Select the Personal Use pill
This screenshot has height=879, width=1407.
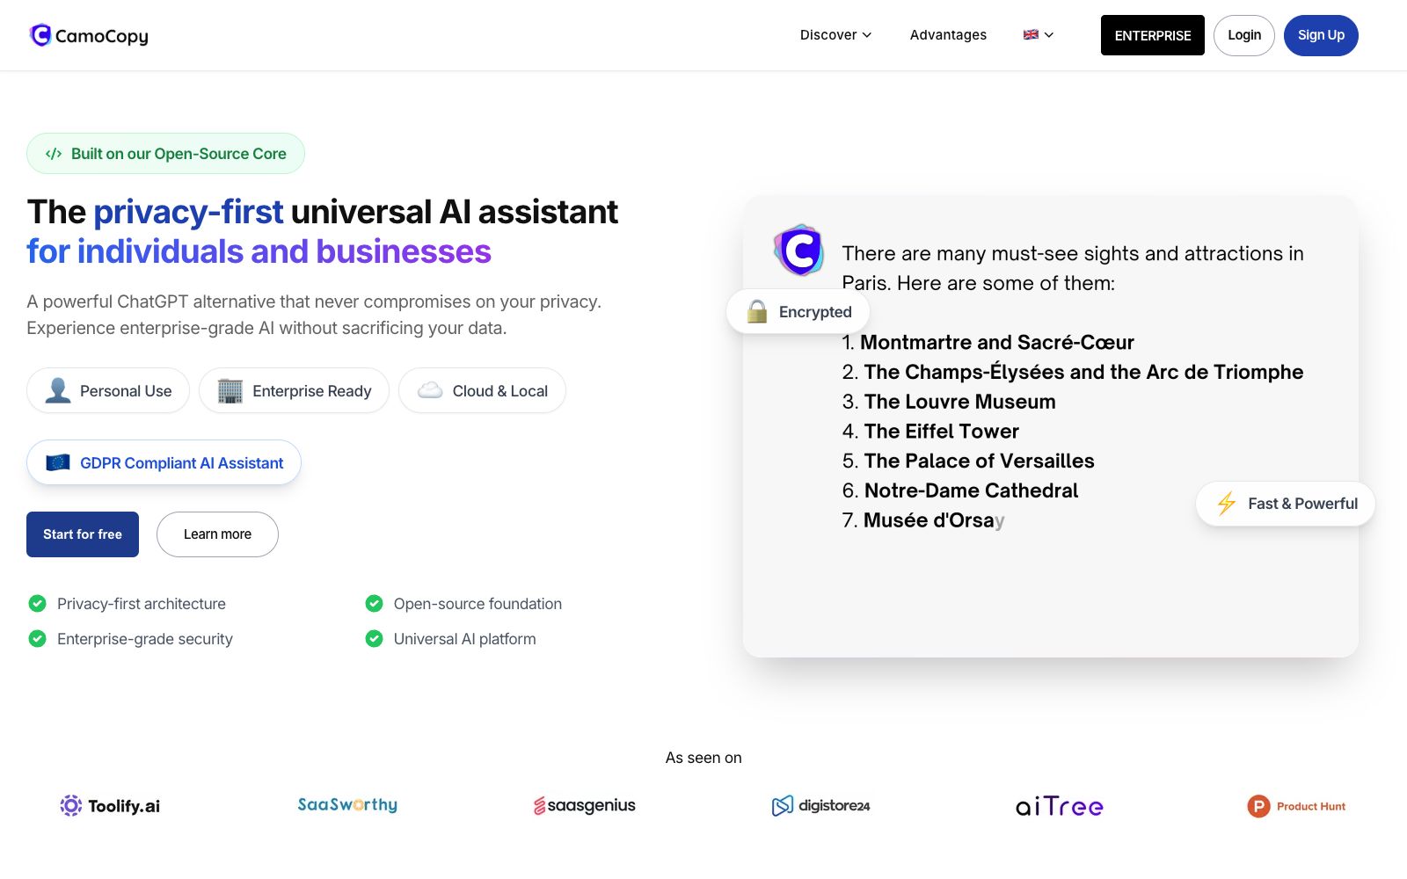point(108,390)
